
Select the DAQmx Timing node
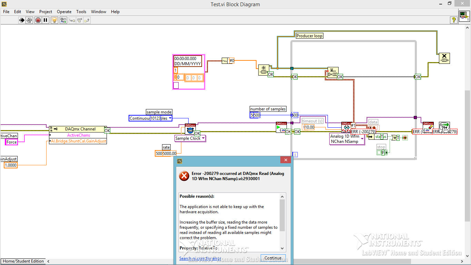[190, 129]
